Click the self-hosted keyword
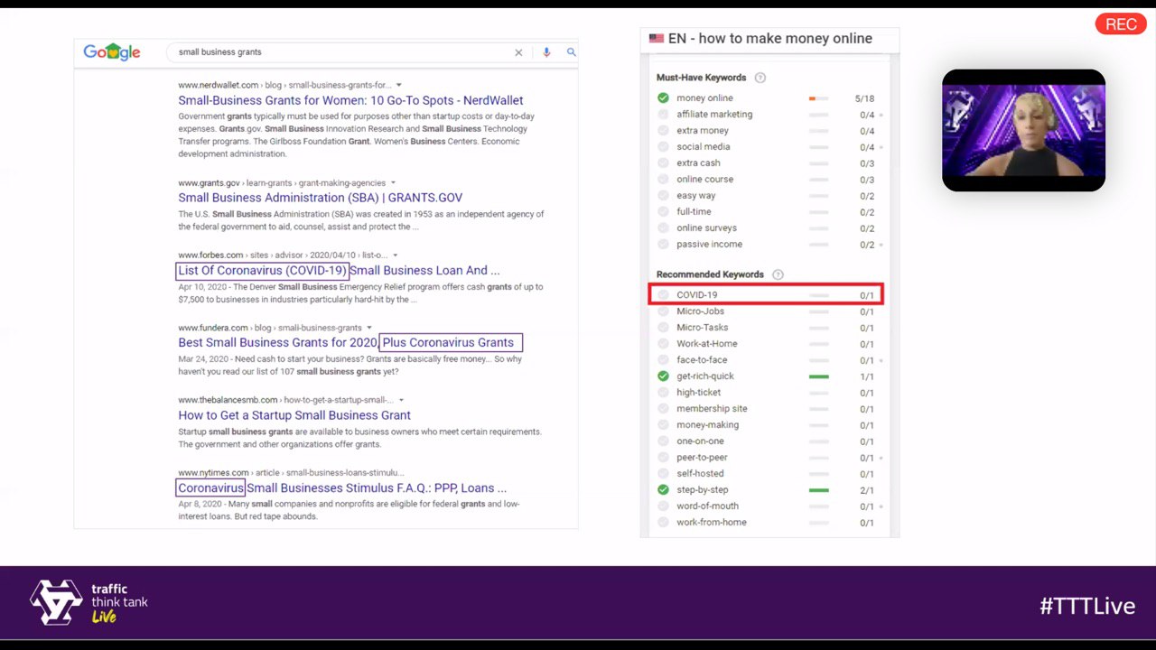 coord(700,474)
